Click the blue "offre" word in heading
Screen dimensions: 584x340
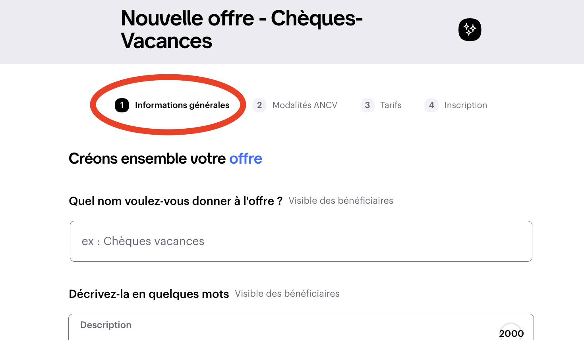tap(246, 158)
